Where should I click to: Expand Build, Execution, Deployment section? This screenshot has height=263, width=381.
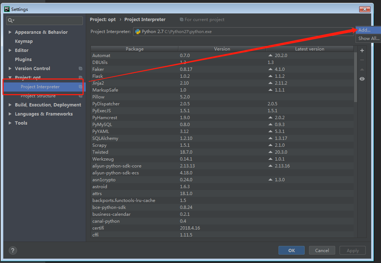coord(10,105)
